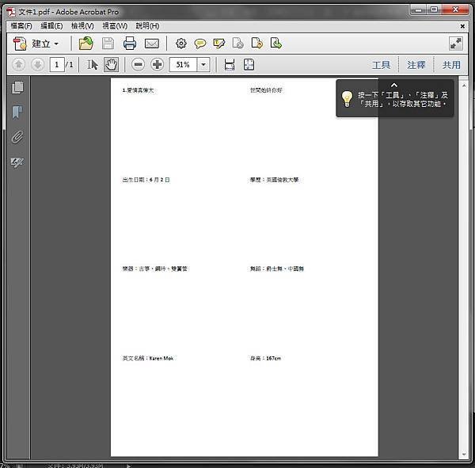Open the 工具 tools pane
Screen dimensions: 475x468
[x=381, y=65]
